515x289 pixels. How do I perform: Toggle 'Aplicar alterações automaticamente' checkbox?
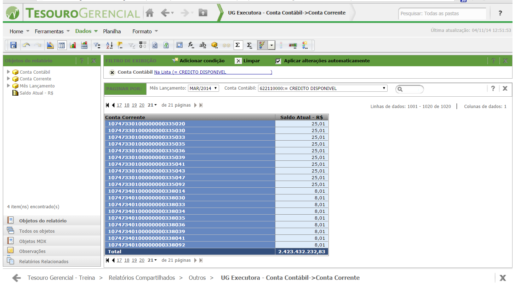[x=278, y=61]
